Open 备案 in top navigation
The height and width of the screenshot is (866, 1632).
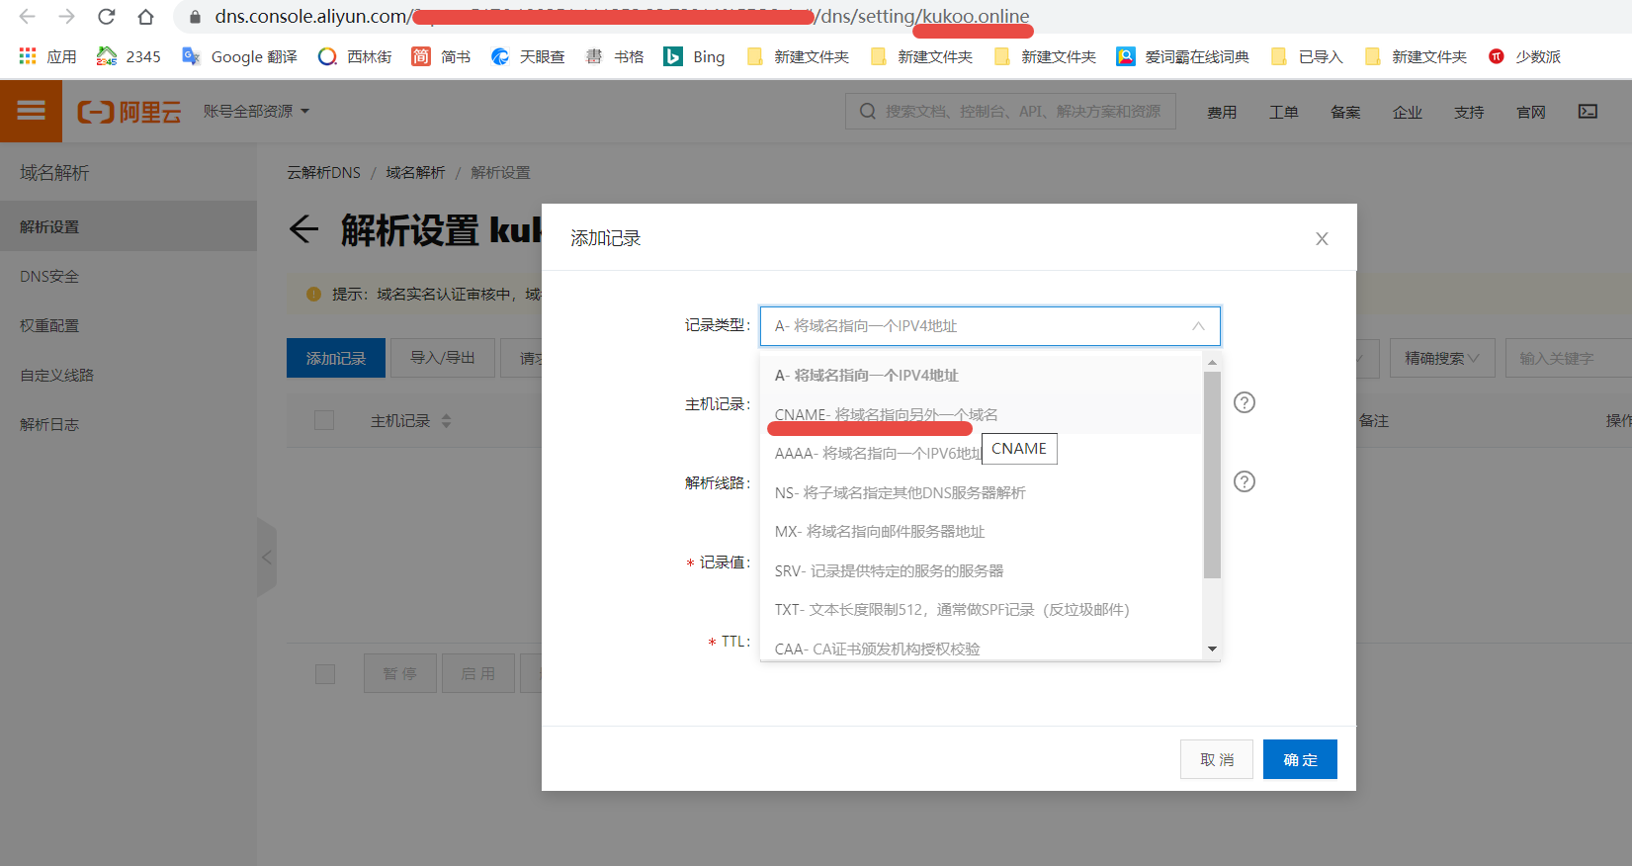[x=1345, y=112]
